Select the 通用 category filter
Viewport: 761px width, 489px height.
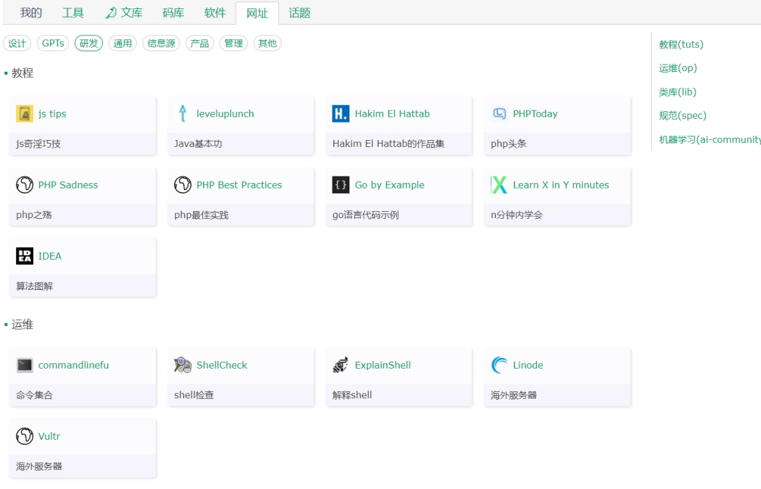click(123, 44)
